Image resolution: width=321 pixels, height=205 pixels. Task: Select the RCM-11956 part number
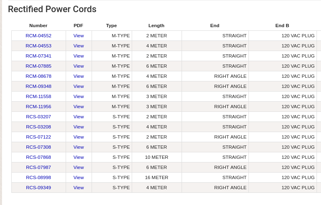[39, 107]
